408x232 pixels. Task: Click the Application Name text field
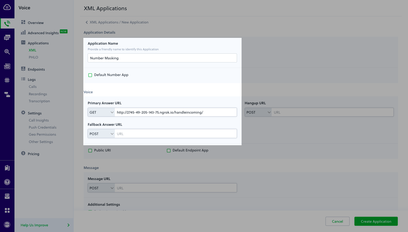click(x=162, y=58)
